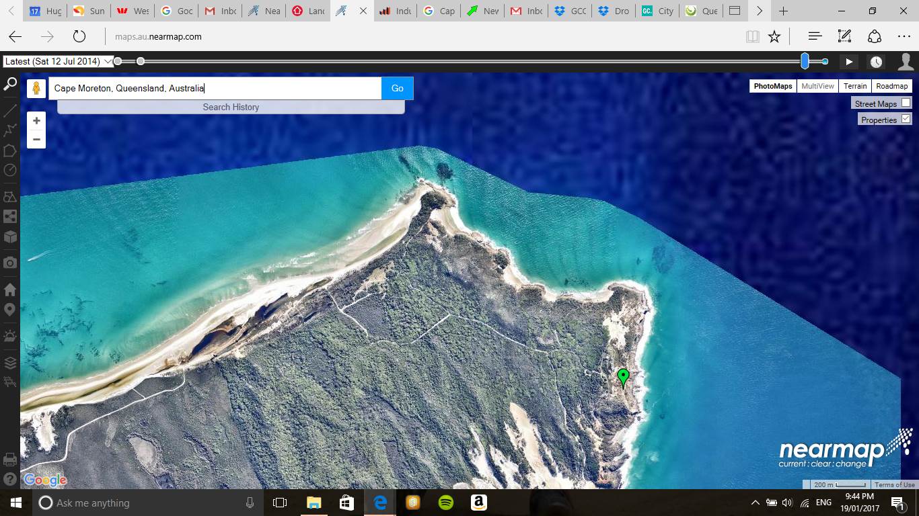The image size is (919, 516).
Task: Open Spotify from the Windows taskbar
Action: click(445, 503)
